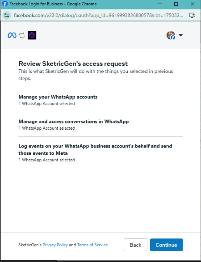201x262 pixels.
Task: Open the profile picture account menu
Action: tap(171, 35)
